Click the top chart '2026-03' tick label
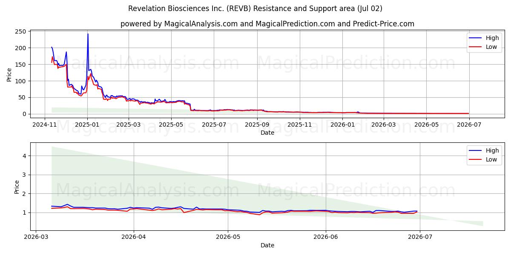 [384, 125]
